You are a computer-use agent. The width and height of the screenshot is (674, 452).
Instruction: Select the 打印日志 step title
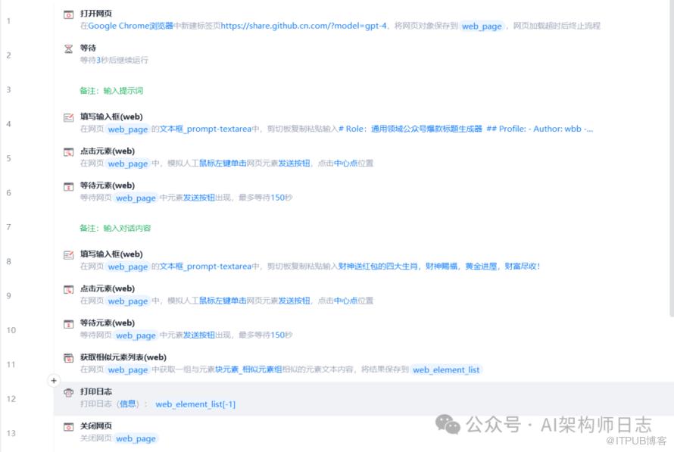click(96, 392)
